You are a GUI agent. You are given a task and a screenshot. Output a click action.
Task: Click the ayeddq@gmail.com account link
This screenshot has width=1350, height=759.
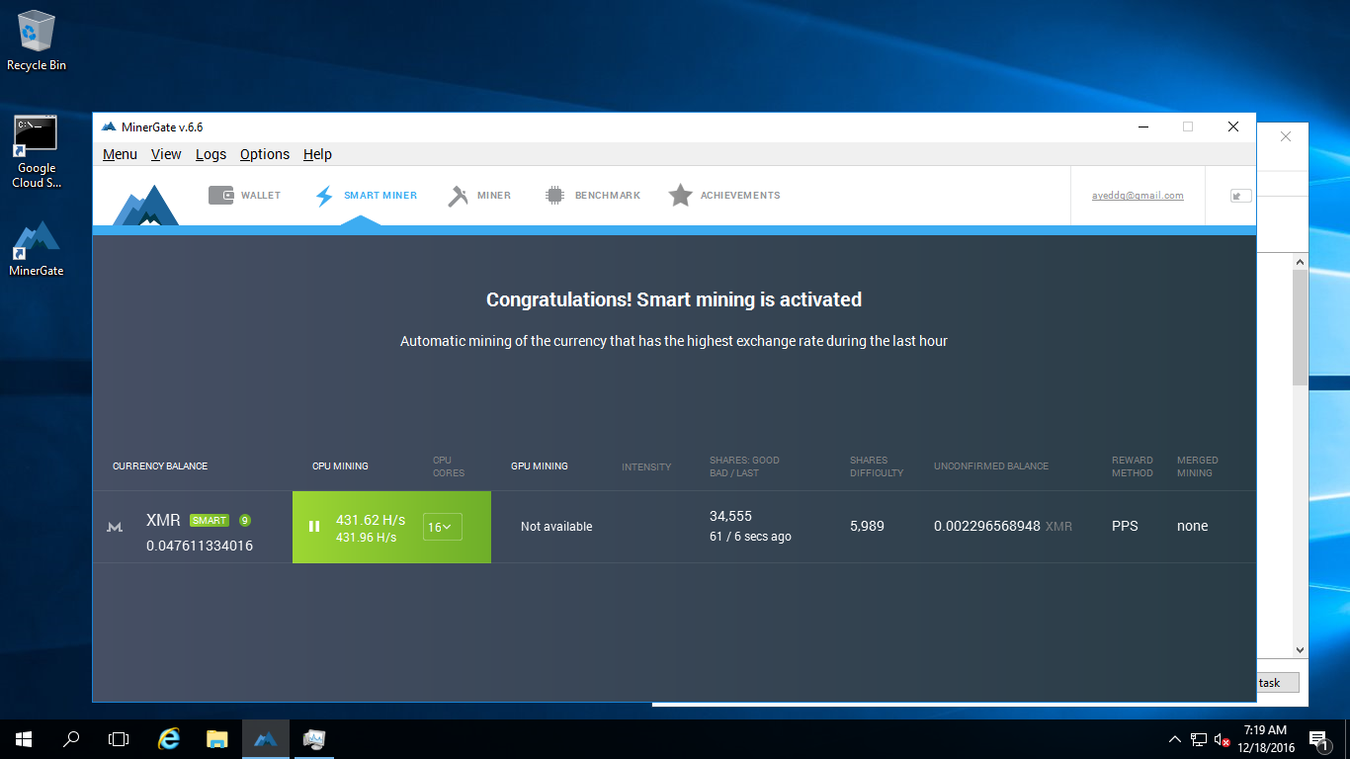pyautogui.click(x=1138, y=196)
